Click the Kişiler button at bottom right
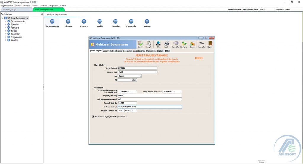This screenshot has width=303, height=164. coord(261,162)
